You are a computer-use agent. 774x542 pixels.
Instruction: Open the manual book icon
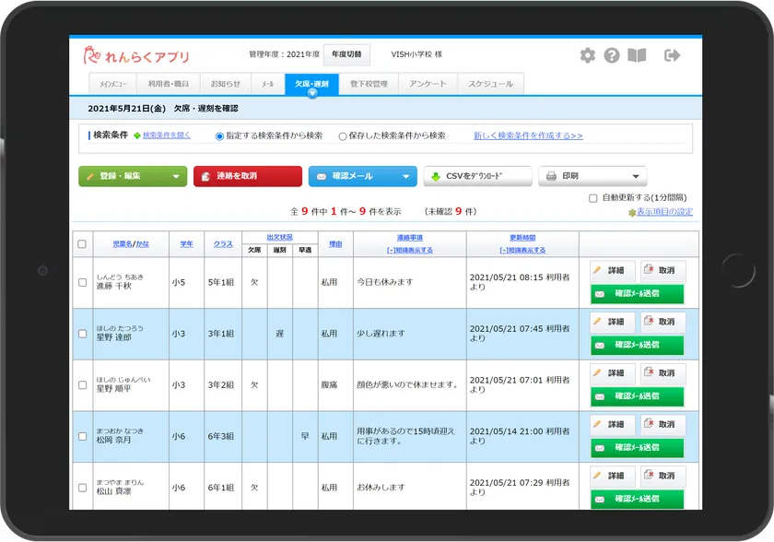(637, 55)
